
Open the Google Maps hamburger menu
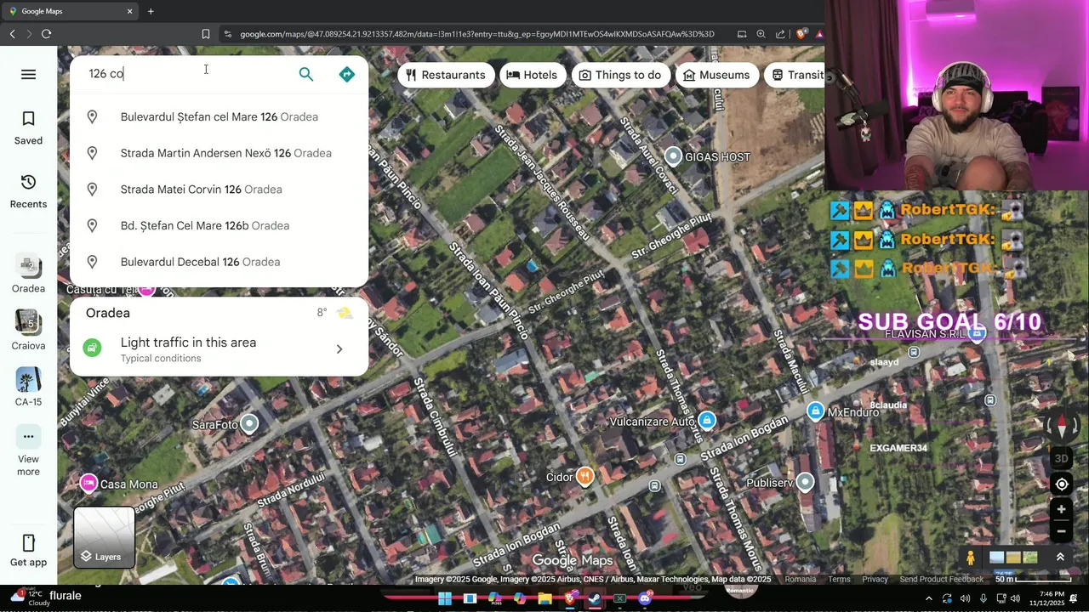28,74
